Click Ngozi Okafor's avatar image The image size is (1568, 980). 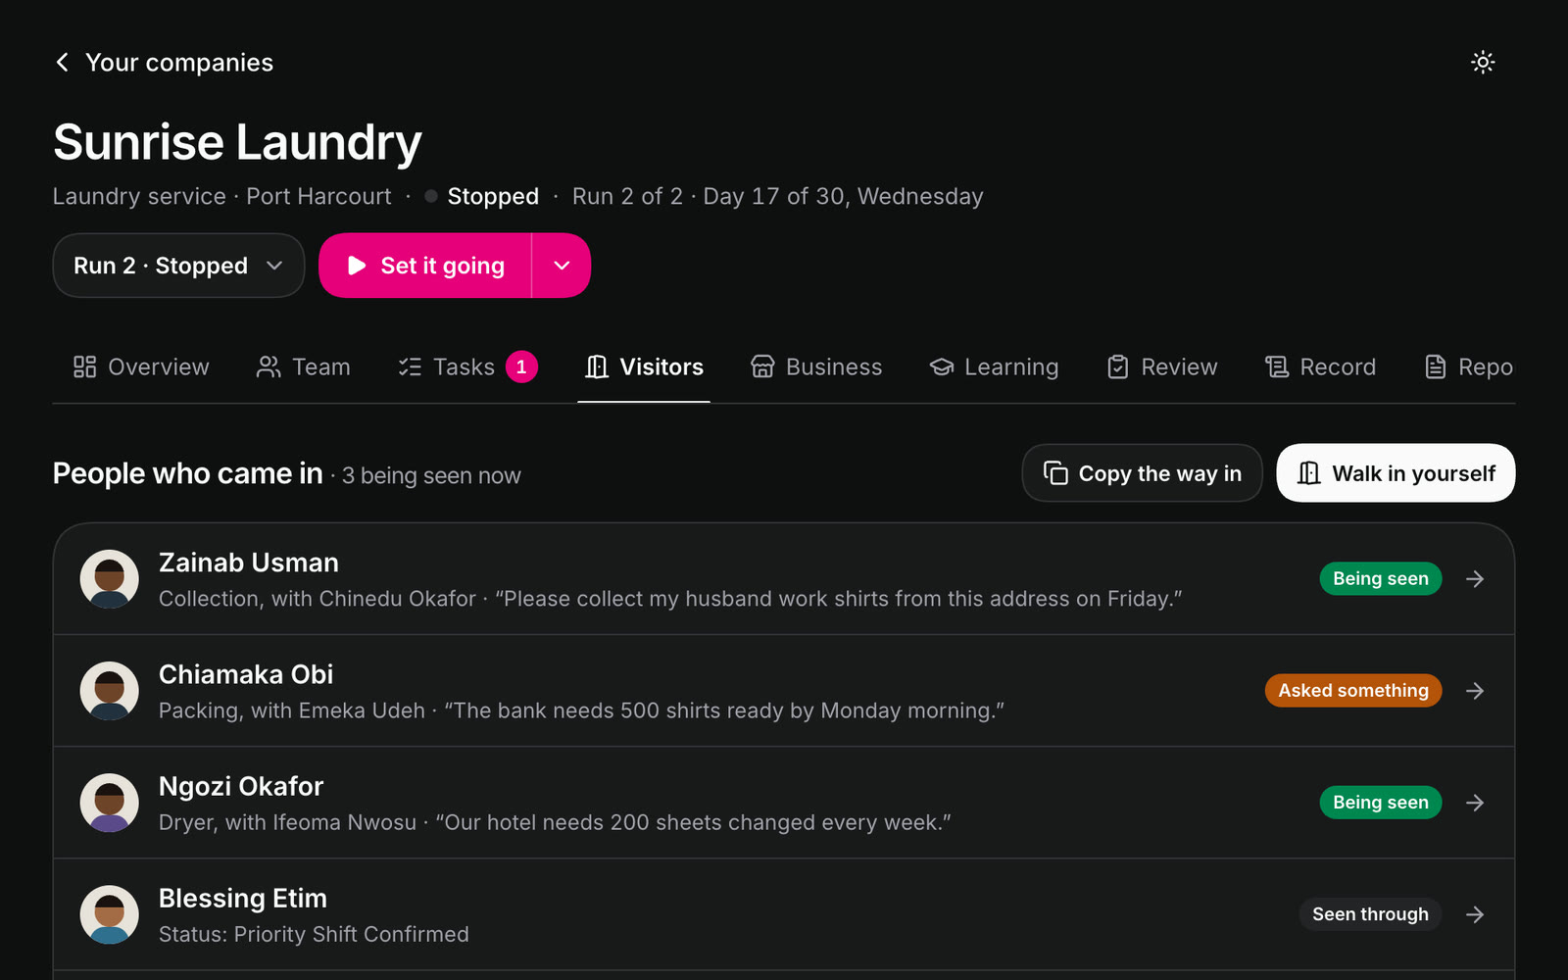pyautogui.click(x=109, y=803)
